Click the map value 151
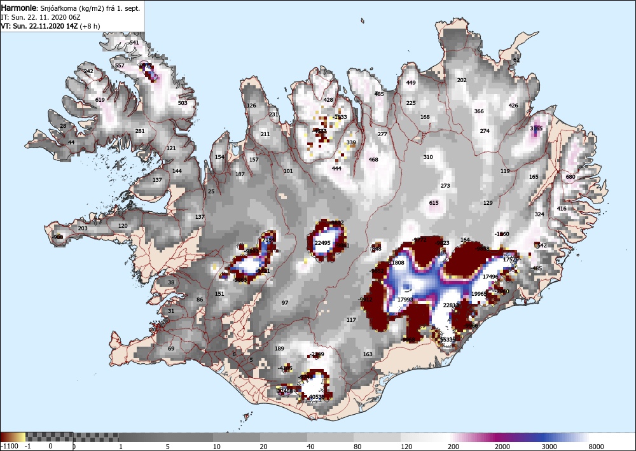This screenshot has height=451, width=636. [x=219, y=294]
